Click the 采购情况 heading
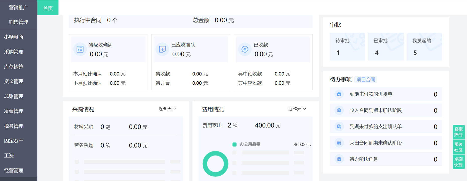Image resolution: width=467 pixels, height=181 pixels. (83, 109)
